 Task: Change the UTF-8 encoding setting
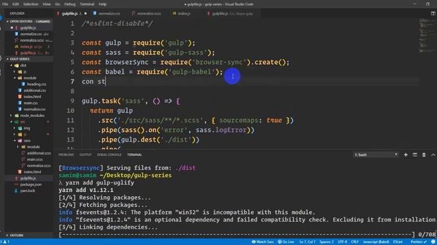pyautogui.click(x=342, y=242)
